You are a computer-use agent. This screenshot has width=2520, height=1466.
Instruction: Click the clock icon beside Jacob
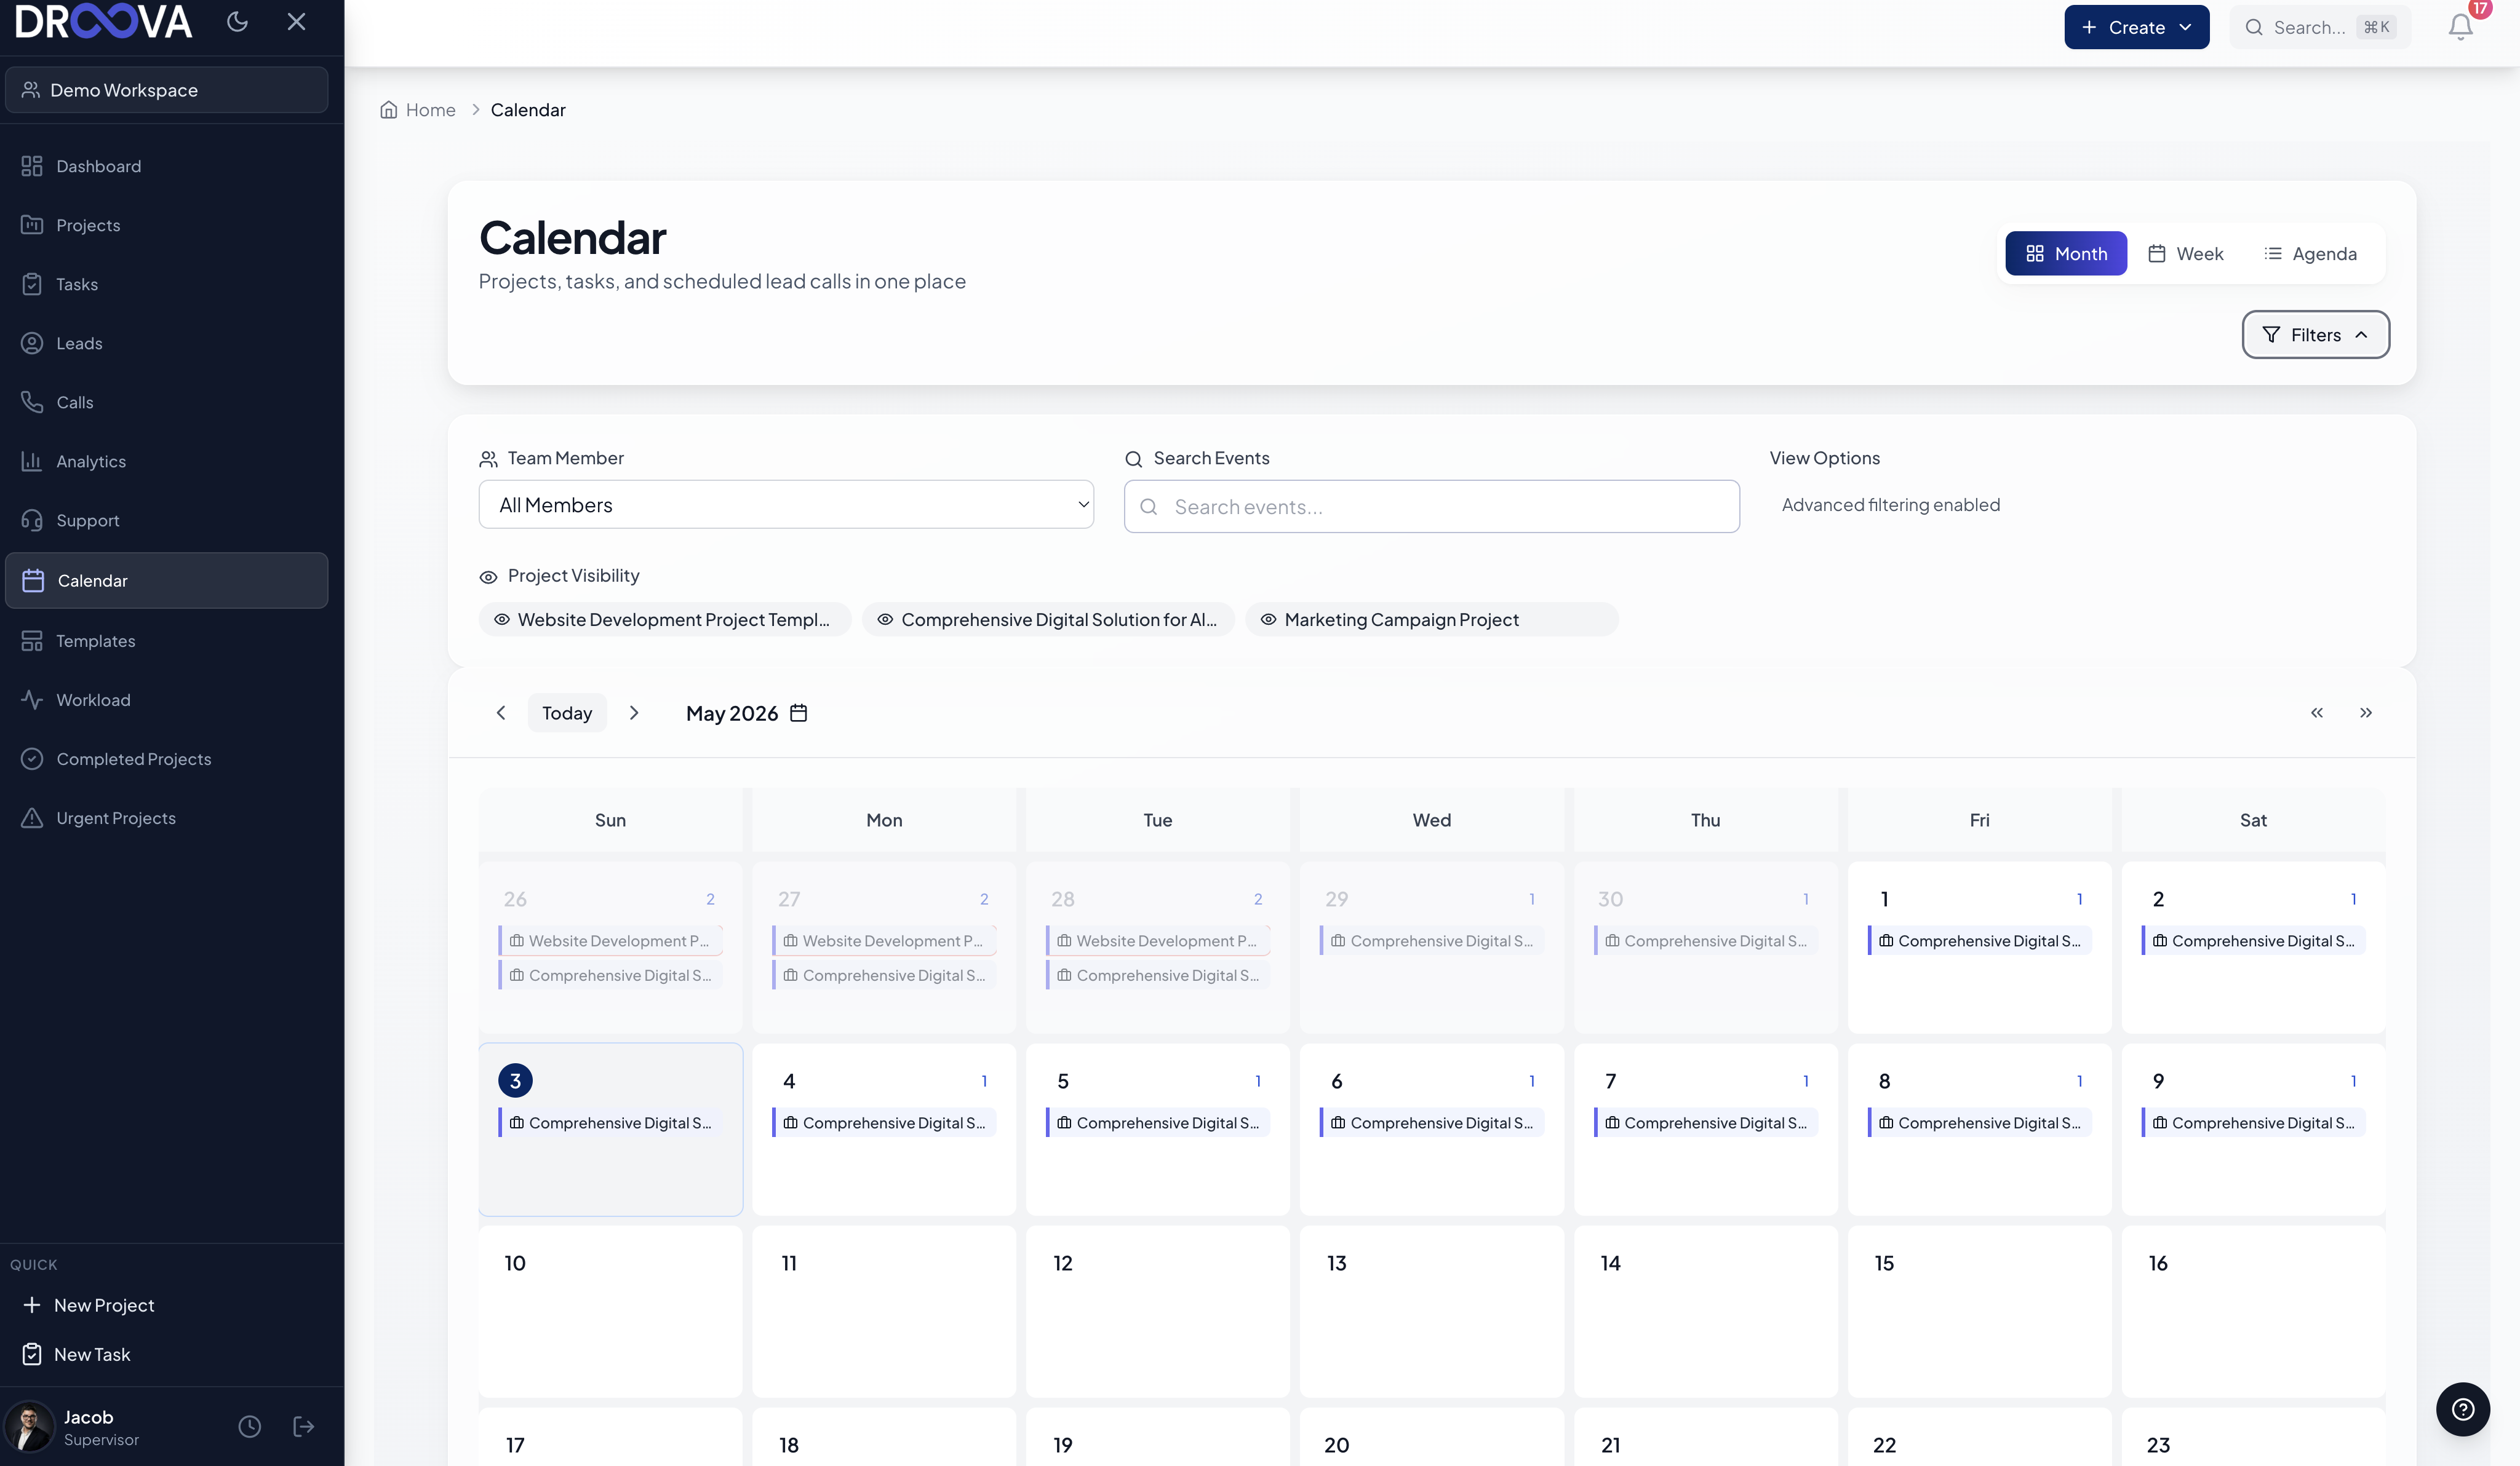(x=250, y=1426)
